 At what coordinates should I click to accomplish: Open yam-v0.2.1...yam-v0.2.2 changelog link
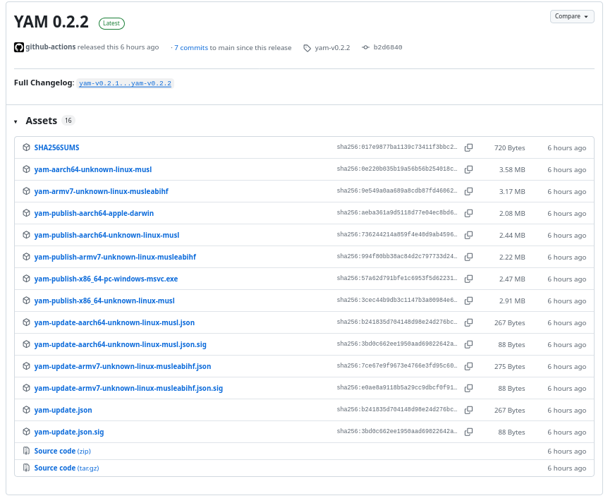coord(125,83)
